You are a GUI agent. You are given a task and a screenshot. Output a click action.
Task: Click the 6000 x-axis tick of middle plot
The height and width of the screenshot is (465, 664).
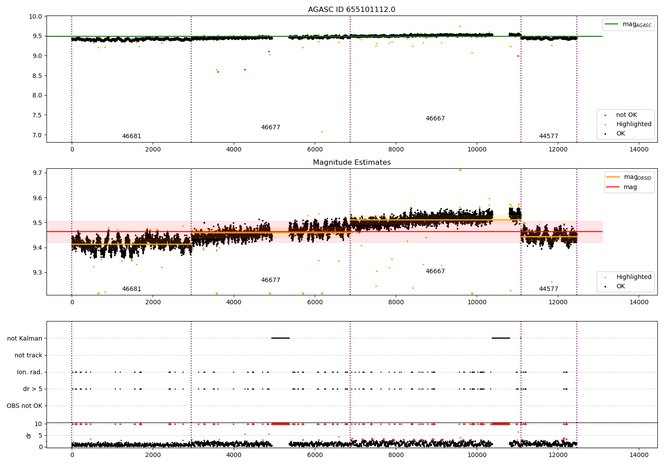click(x=315, y=302)
